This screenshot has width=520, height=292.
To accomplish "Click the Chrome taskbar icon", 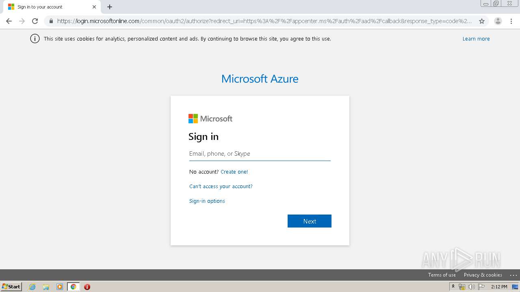I will (73, 287).
